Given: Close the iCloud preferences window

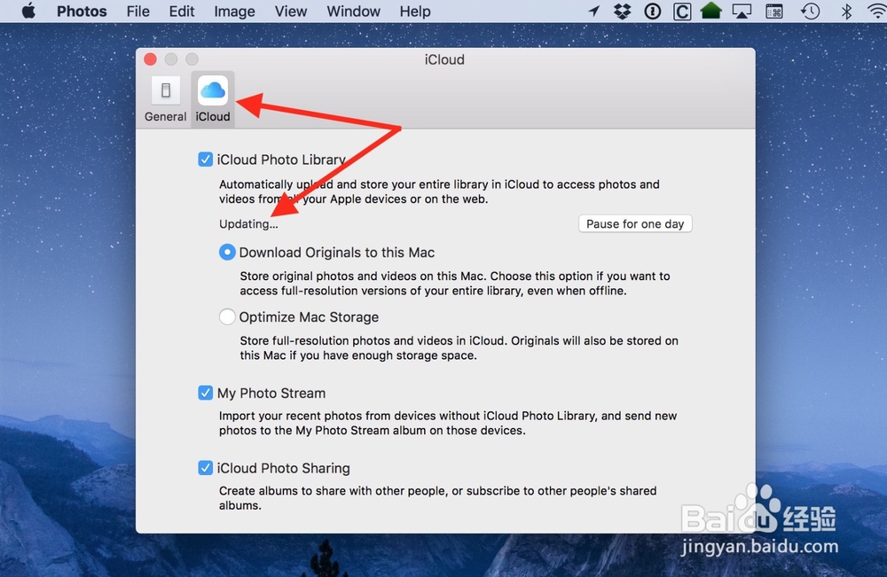Looking at the screenshot, I should click(151, 59).
